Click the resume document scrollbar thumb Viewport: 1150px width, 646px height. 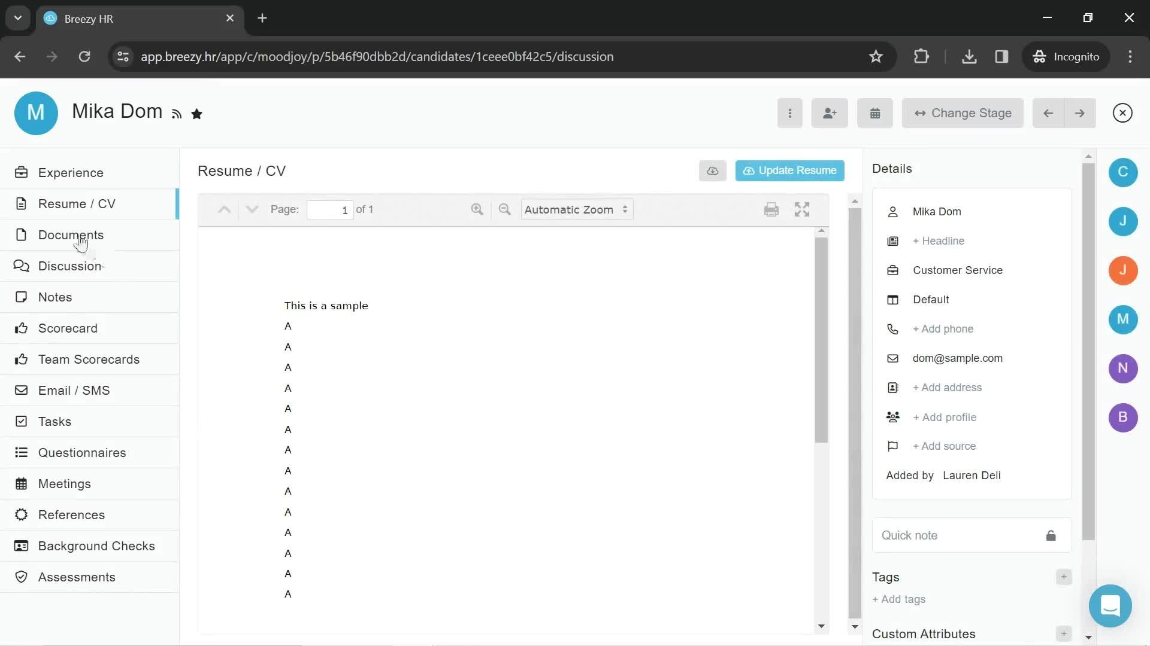click(821, 340)
